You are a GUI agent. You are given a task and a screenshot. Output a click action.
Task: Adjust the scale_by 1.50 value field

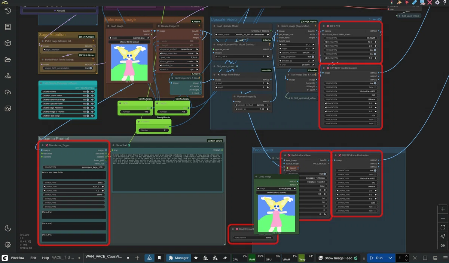[x=252, y=109]
